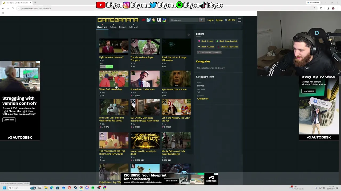Click the Ask Gemini button
Viewport: 341px width, 191px height.
tap(313, 3)
